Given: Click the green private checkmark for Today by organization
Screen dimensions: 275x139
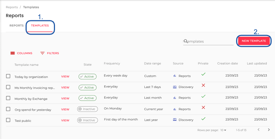Looking at the screenshot, I should [x=203, y=74].
